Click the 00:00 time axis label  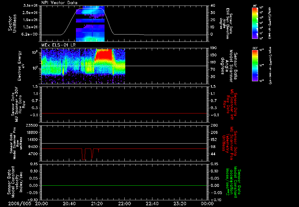point(207,203)
